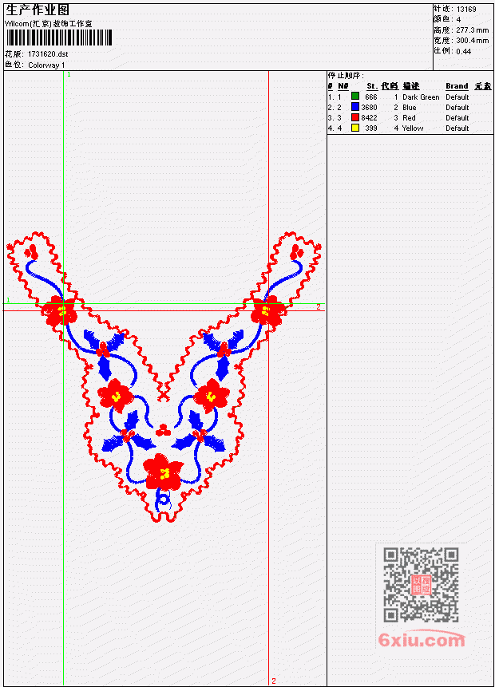Click the QR code image

421,585
